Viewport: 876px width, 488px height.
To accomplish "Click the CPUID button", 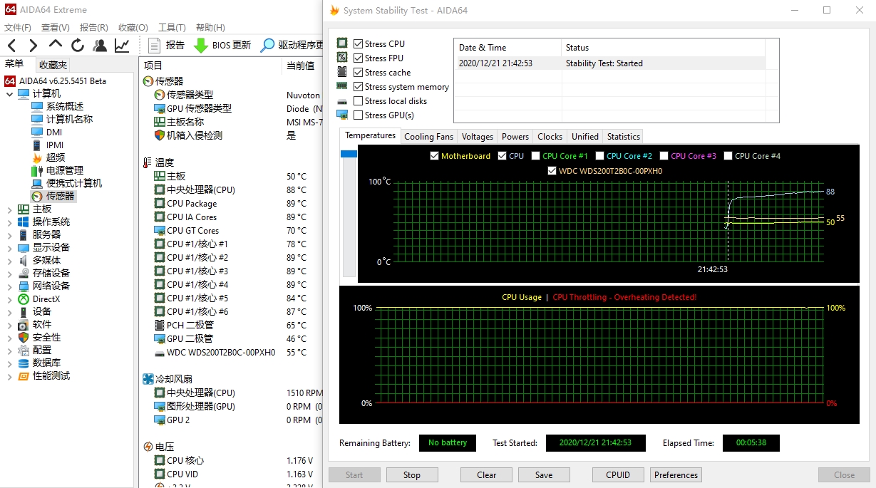I will [618, 475].
